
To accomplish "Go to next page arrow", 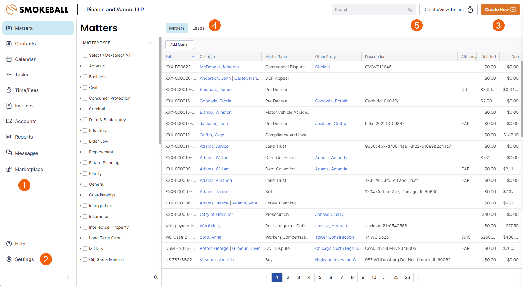I will click(419, 277).
